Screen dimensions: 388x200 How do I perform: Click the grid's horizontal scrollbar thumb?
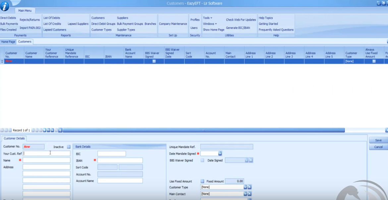(203, 130)
